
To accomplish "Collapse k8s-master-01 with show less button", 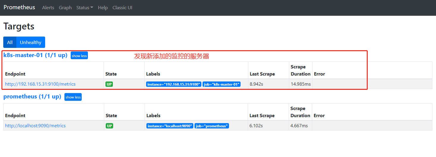I will pyautogui.click(x=79, y=56).
